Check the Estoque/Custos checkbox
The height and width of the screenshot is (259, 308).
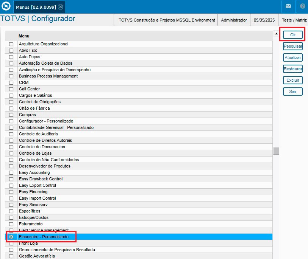[11, 218]
